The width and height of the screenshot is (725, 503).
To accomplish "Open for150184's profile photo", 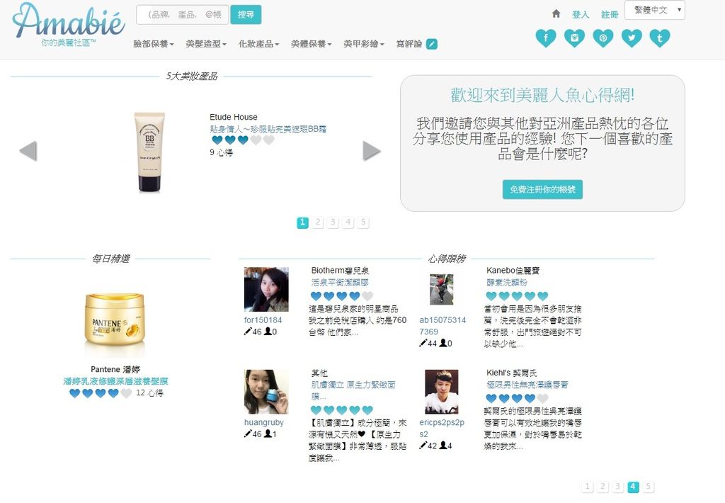I will click(x=266, y=289).
